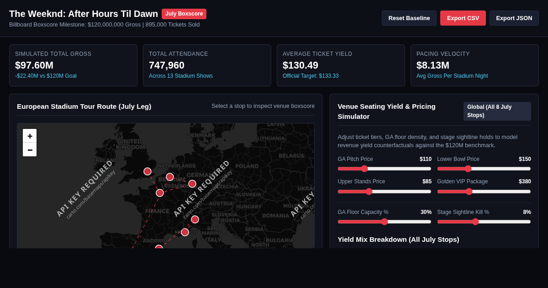Screen dimensions: 548x288
Task: Adjust the GA Pitch Price slider
Action: pos(385,169)
